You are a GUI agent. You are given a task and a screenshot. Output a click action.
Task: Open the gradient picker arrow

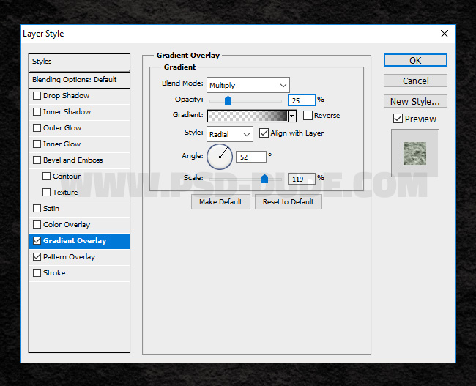tap(292, 116)
